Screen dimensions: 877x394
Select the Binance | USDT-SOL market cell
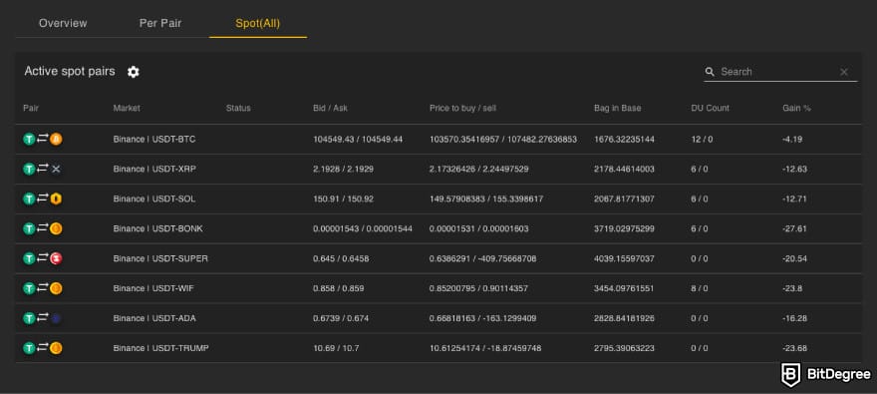(x=154, y=198)
